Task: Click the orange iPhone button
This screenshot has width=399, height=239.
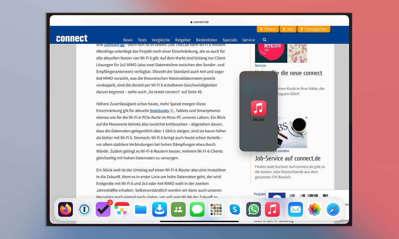Action: [x=268, y=29]
